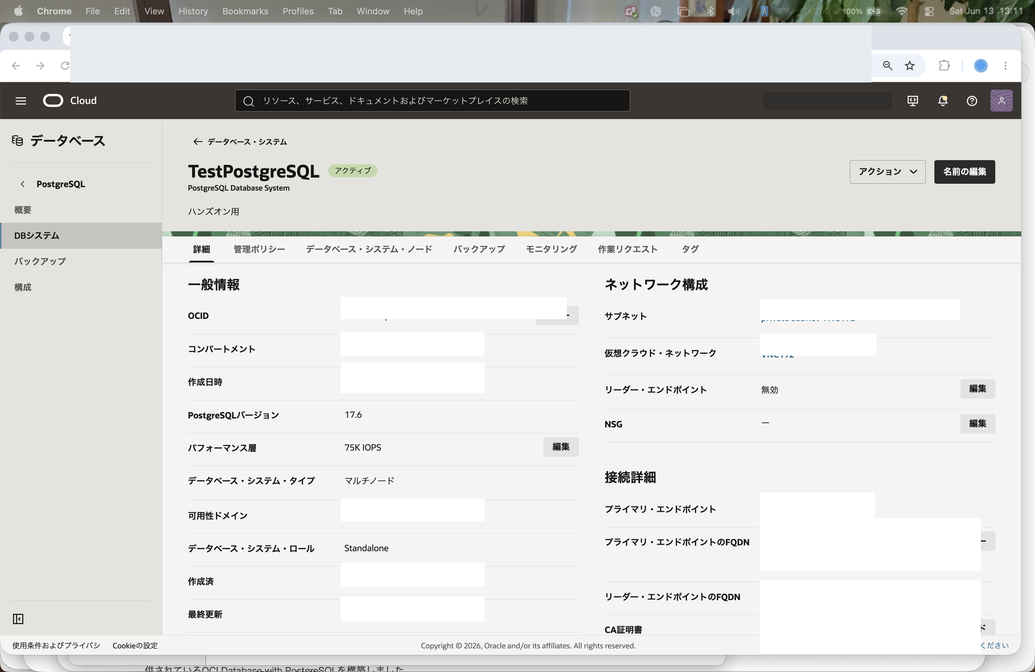Click the browser back arrow
The width and height of the screenshot is (1035, 672).
(x=16, y=66)
